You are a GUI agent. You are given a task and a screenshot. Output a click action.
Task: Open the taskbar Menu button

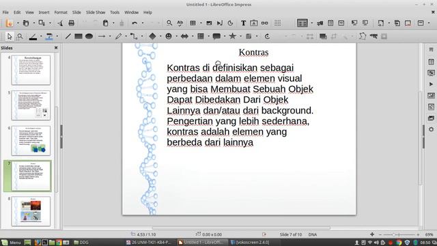11,243
